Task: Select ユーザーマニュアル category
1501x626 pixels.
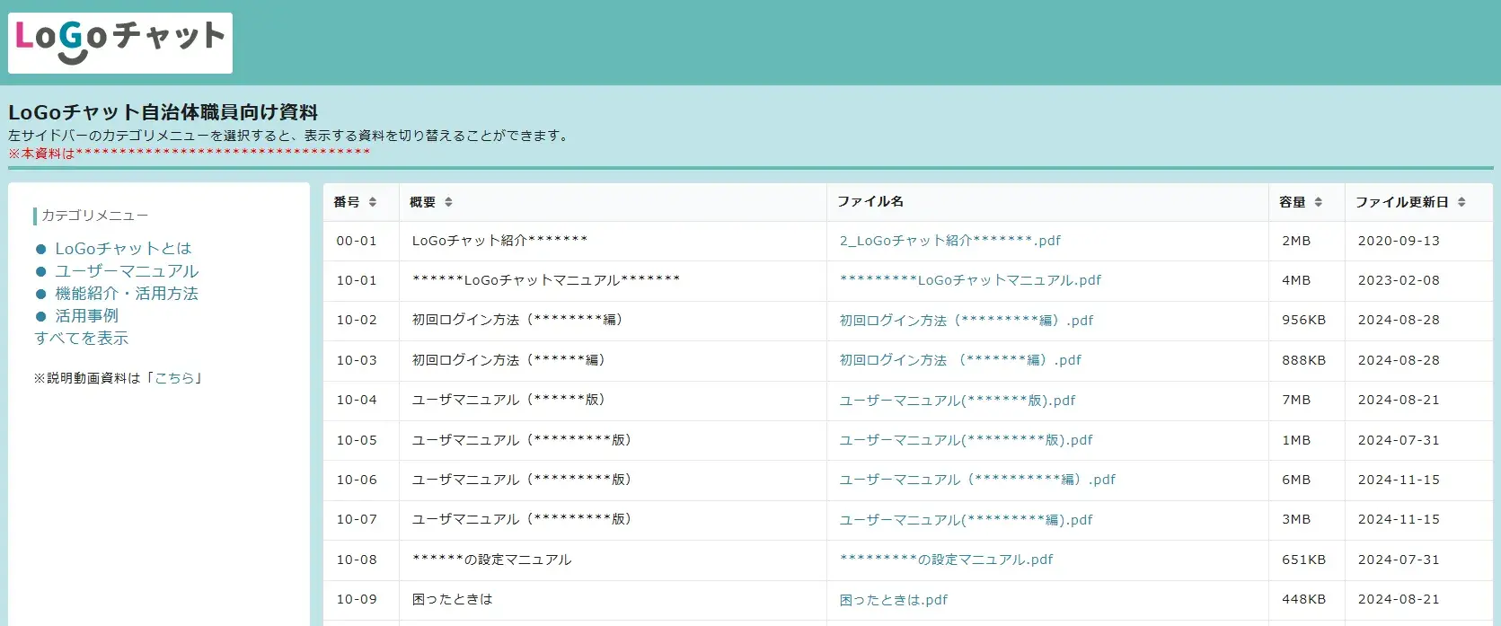Action: click(127, 271)
